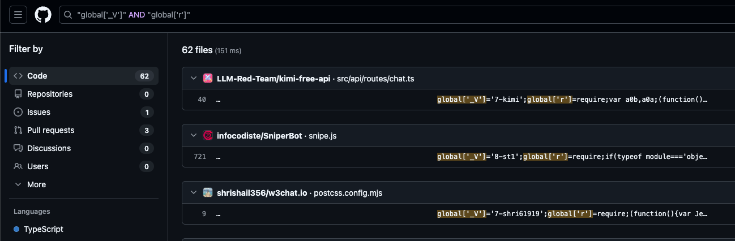
Task: Click the w3chat.io repository avatar
Action: coord(208,193)
